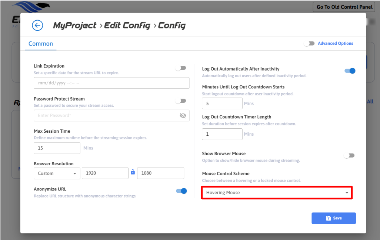Click the floppy disk icon on Save

(x=328, y=218)
